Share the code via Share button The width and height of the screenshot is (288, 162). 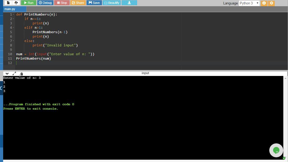(78, 3)
